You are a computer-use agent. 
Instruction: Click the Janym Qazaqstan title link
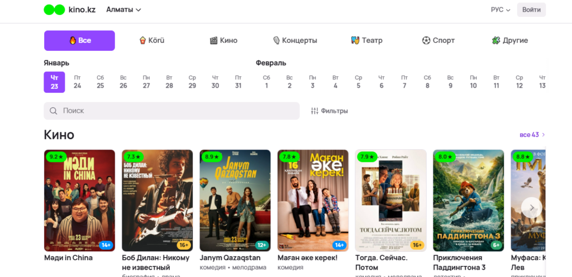click(230, 257)
